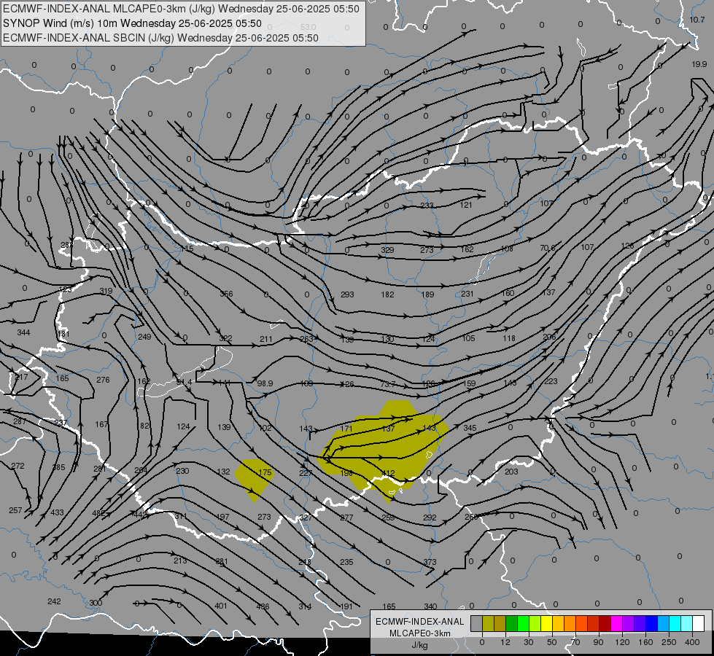The width and height of the screenshot is (714, 656).
Task: Select the white swatch at legend end
Action: [698, 623]
